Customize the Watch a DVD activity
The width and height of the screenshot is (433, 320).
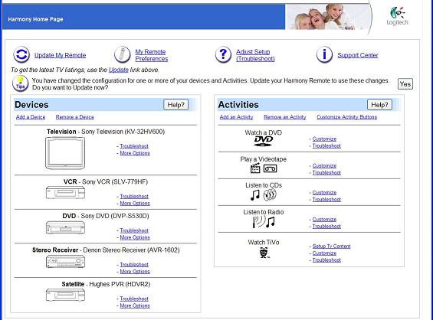point(324,139)
